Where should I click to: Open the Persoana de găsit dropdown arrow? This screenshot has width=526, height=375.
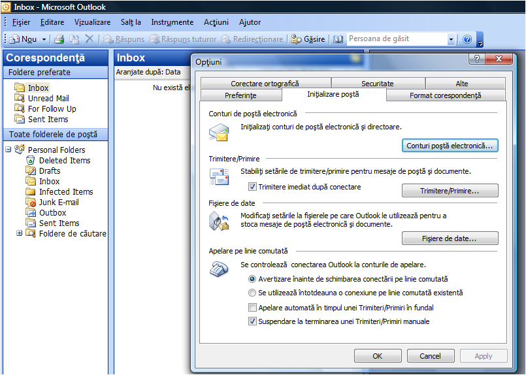click(x=451, y=39)
